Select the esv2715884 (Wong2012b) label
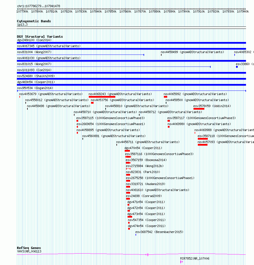This screenshot has width=254, height=265. tap(145, 166)
